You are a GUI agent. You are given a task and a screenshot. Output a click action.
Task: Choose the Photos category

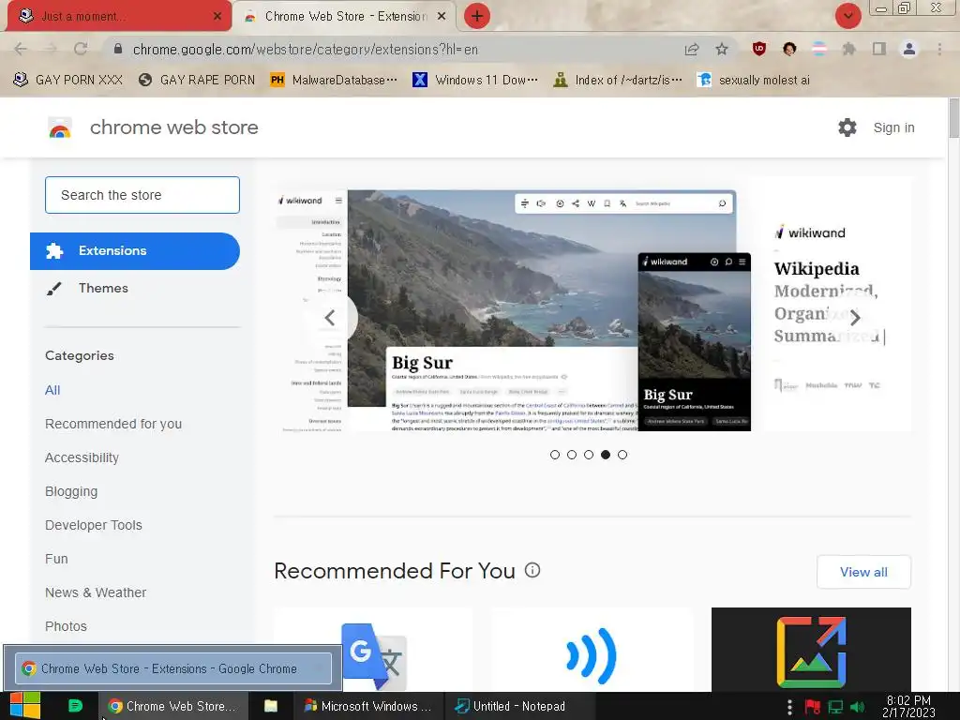click(x=67, y=625)
